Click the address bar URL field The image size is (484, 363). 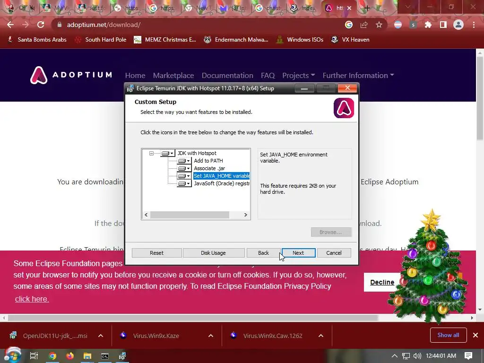(x=198, y=25)
